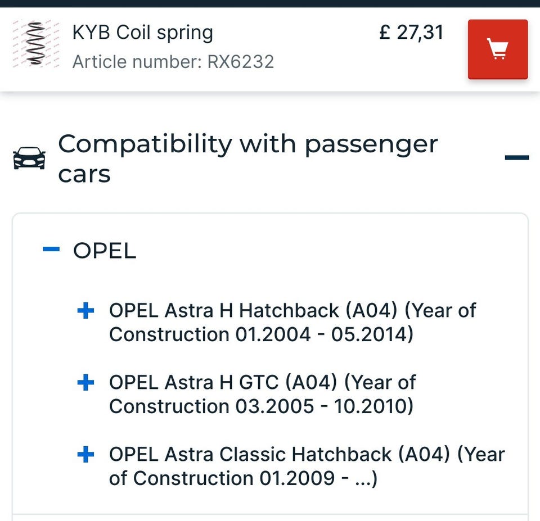Tap the Year of Construction 03.2005 - 10.2010 text
Screen dimensions: 540x521
(x=261, y=406)
